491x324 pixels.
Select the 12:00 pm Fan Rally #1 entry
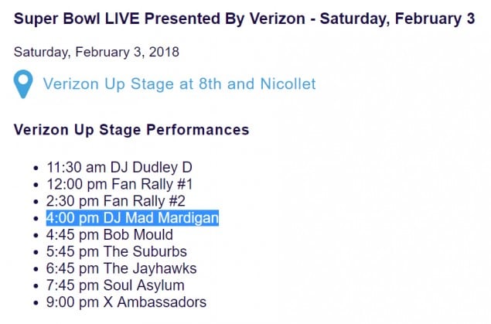120,184
